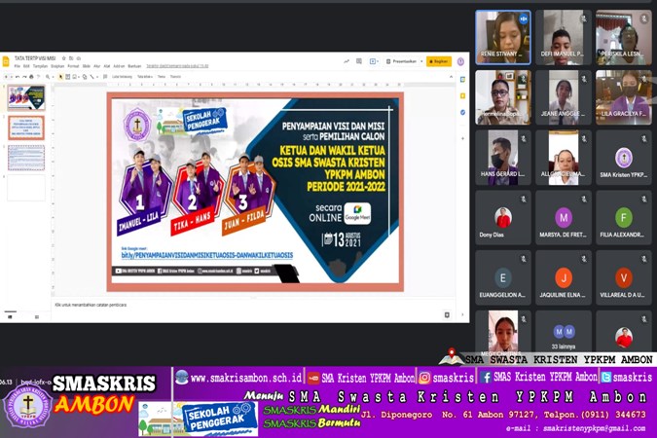This screenshot has height=438, width=657.
Task: Select the third slide thumbnail
Action: point(26,158)
